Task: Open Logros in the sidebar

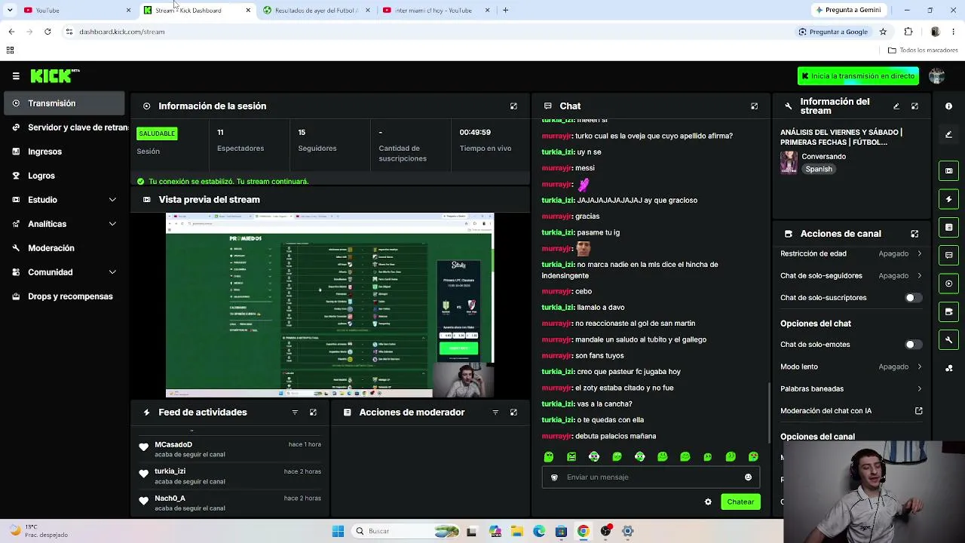Action: pyautogui.click(x=64, y=176)
